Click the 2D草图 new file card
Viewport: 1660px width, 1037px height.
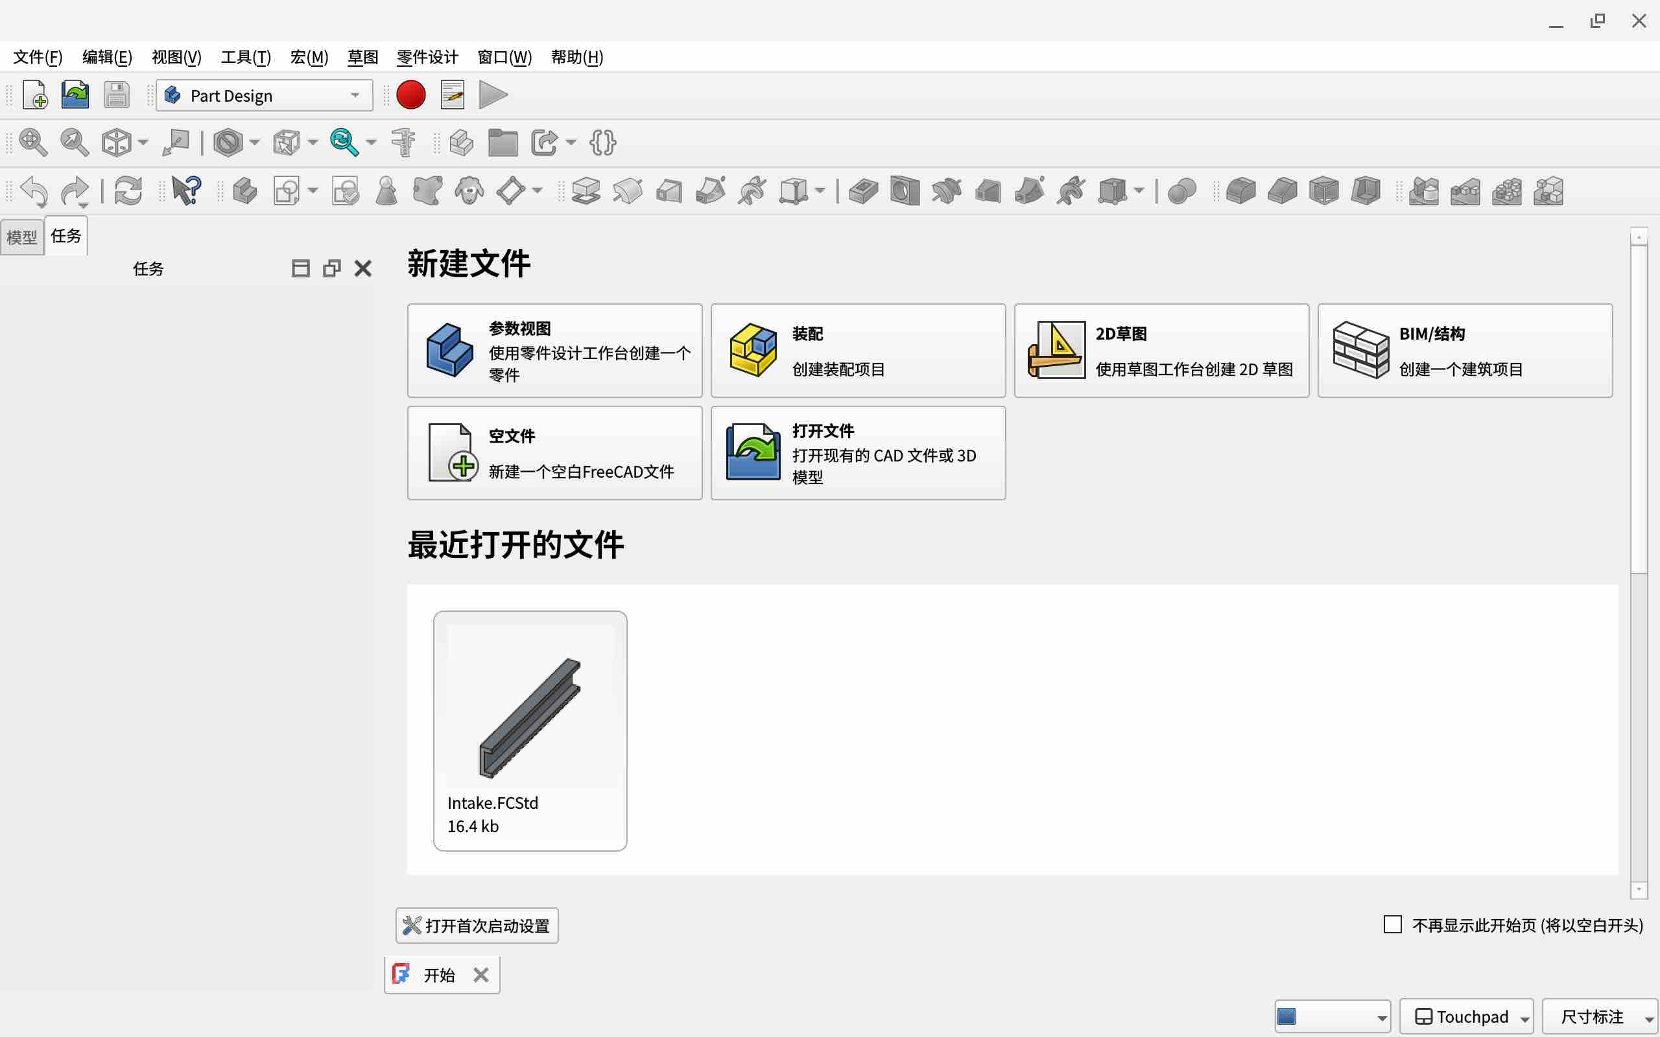[1161, 351]
